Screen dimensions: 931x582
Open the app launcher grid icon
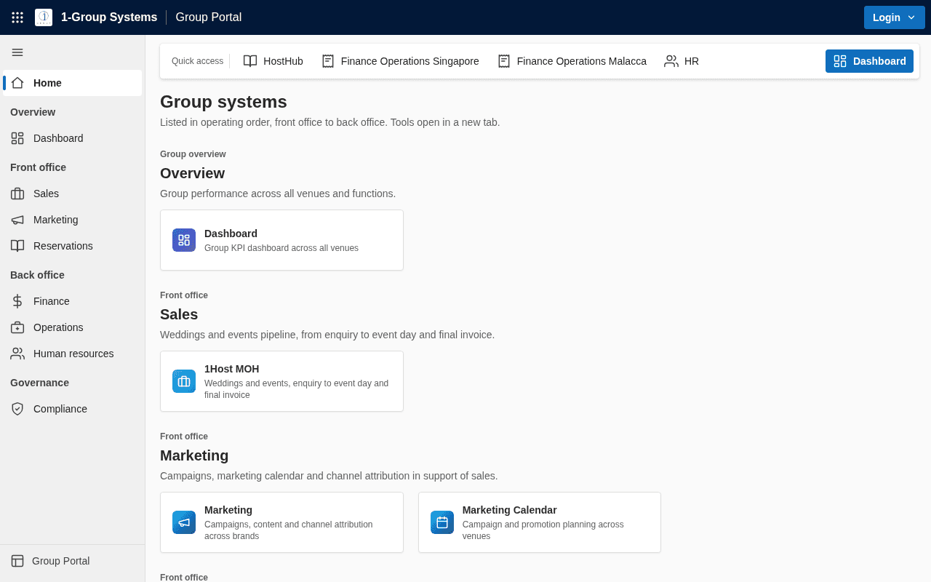coord(17,17)
